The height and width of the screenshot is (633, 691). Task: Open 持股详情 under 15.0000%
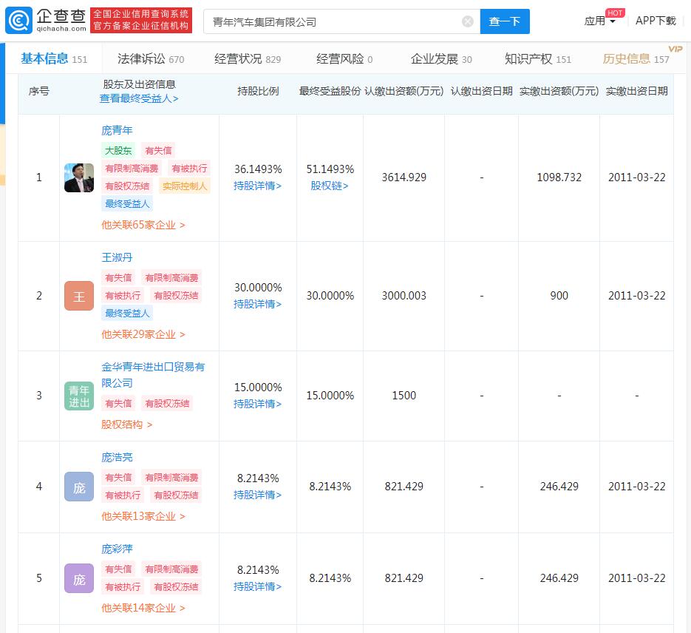257,404
